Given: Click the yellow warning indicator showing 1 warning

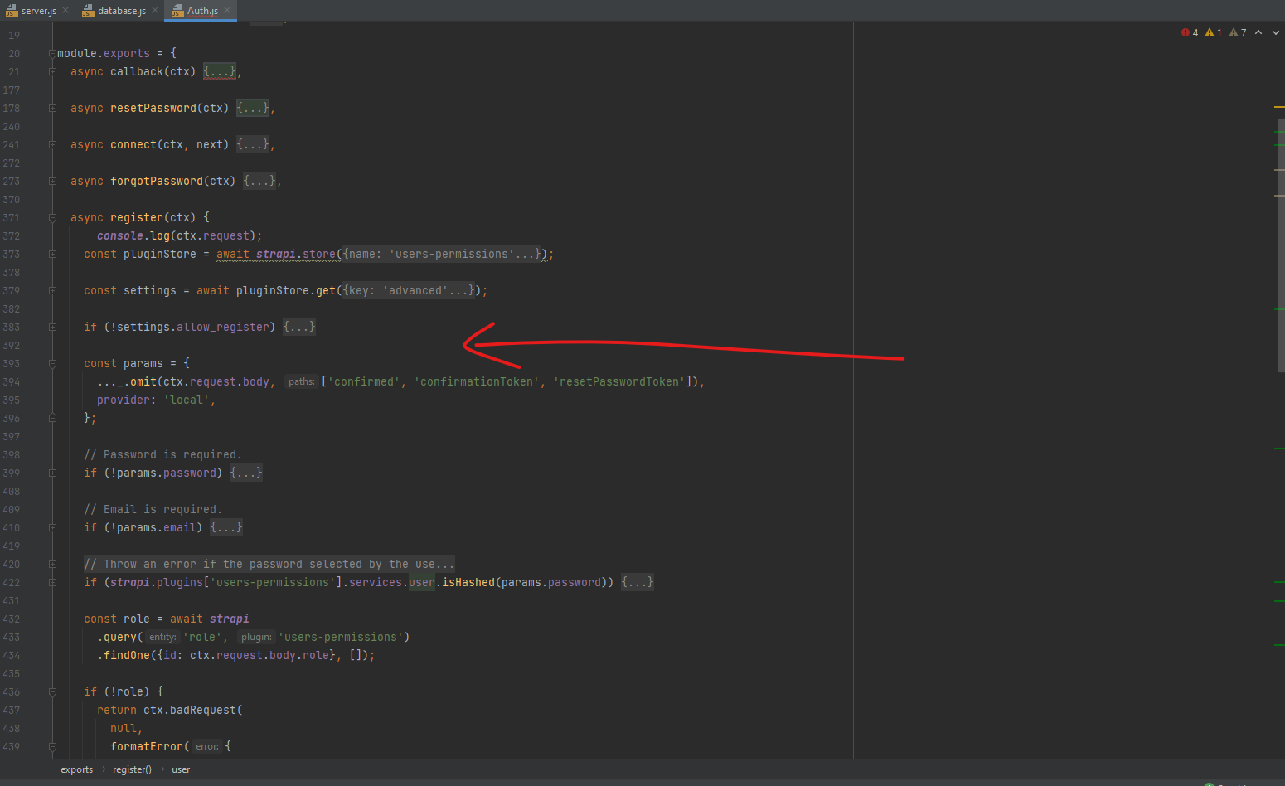Looking at the screenshot, I should point(1210,32).
